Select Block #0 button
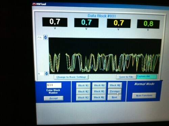The height and width of the screenshot is (126, 169). (x=115, y=85)
